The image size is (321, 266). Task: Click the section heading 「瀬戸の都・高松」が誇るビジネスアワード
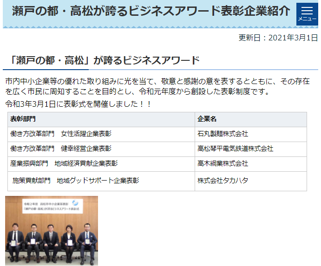coord(105,60)
